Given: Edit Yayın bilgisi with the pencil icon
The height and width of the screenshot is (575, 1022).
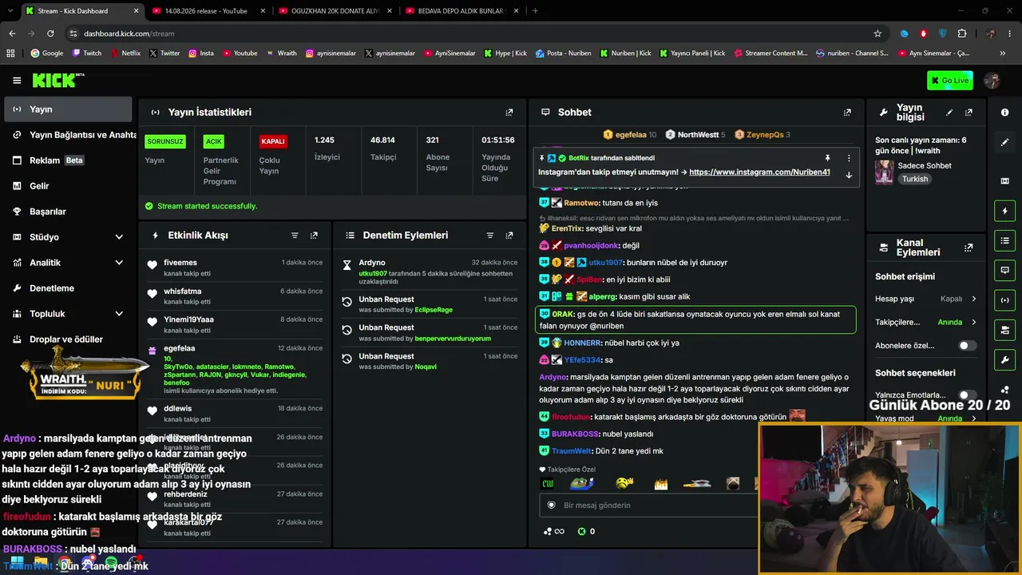Looking at the screenshot, I should click(949, 113).
